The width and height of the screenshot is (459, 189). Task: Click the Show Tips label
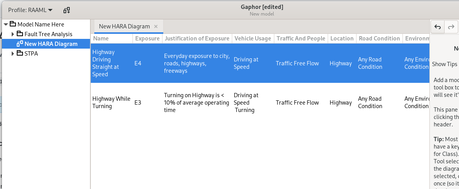tap(445, 64)
